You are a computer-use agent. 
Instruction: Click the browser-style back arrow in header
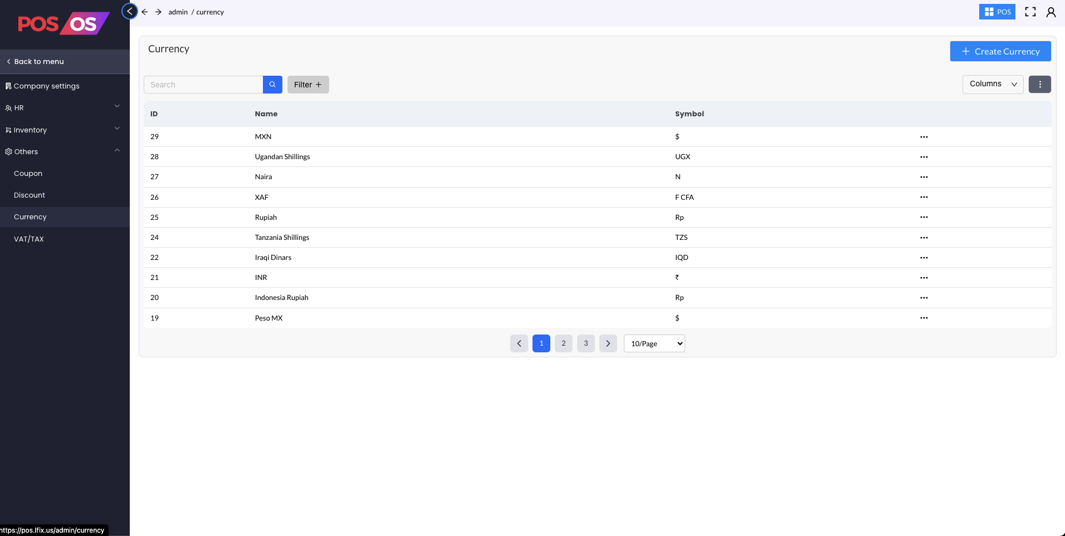[x=145, y=12]
